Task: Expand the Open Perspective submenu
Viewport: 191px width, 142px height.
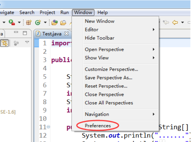Action: click(119, 49)
